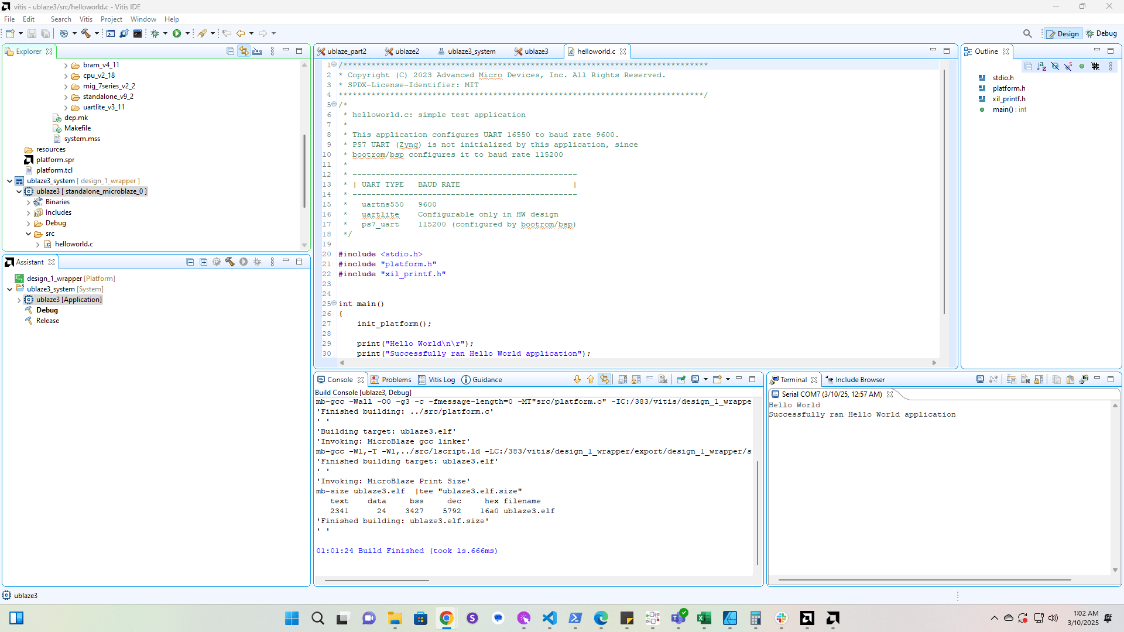Click the Debug bug icon in toolbar
This screenshot has height=632, width=1124.
coord(155,33)
